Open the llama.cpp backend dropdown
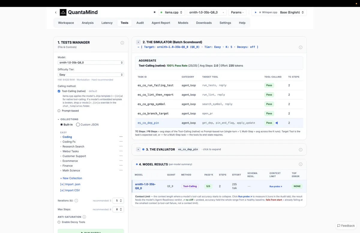This screenshot has height=233, width=360. (x=172, y=12)
